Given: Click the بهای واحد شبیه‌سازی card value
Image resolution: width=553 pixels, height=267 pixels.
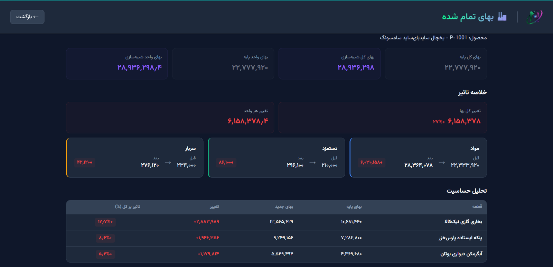Looking at the screenshot, I should [x=140, y=67].
